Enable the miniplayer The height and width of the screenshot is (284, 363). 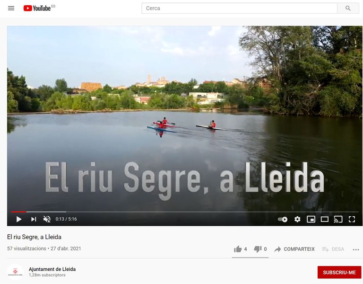pos(311,219)
